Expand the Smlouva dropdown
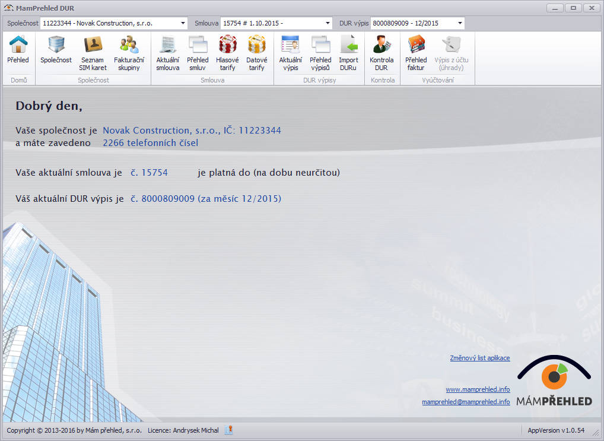This screenshot has height=441, width=604. tap(328, 23)
